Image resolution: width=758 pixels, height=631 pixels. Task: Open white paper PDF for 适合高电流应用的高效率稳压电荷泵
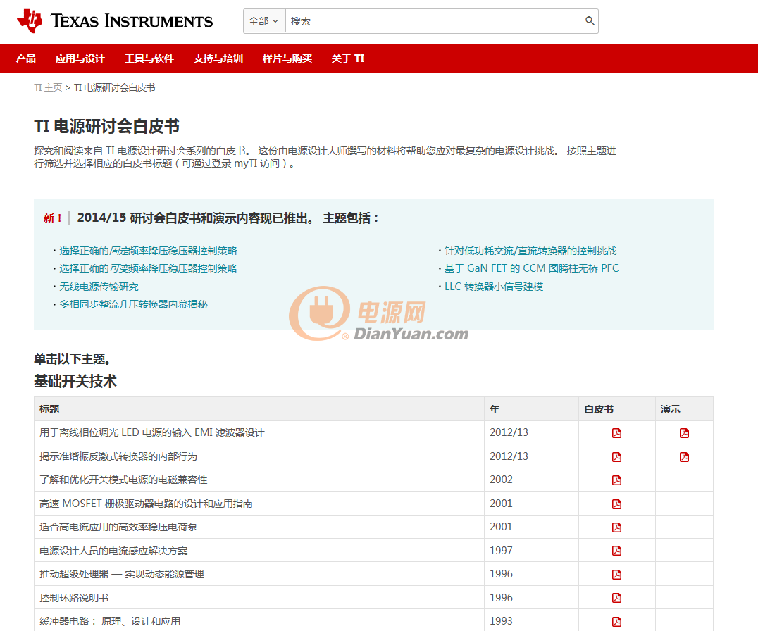click(617, 527)
